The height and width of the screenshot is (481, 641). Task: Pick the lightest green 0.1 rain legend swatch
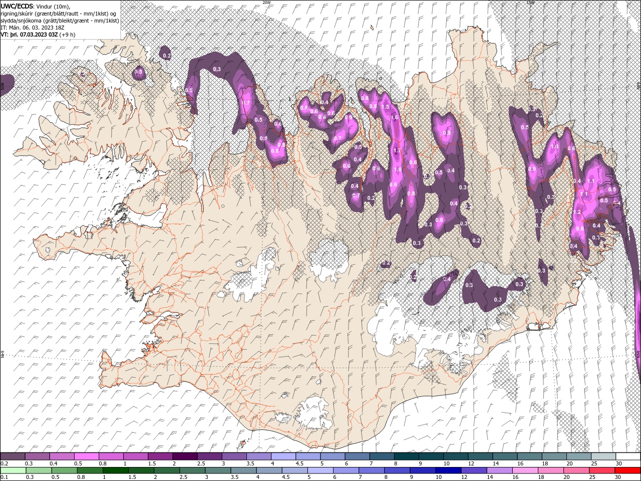[13, 470]
